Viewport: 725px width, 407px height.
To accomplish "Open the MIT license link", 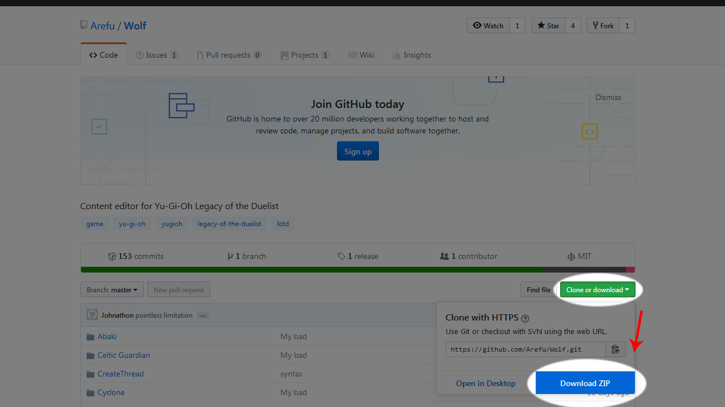I will [x=579, y=256].
